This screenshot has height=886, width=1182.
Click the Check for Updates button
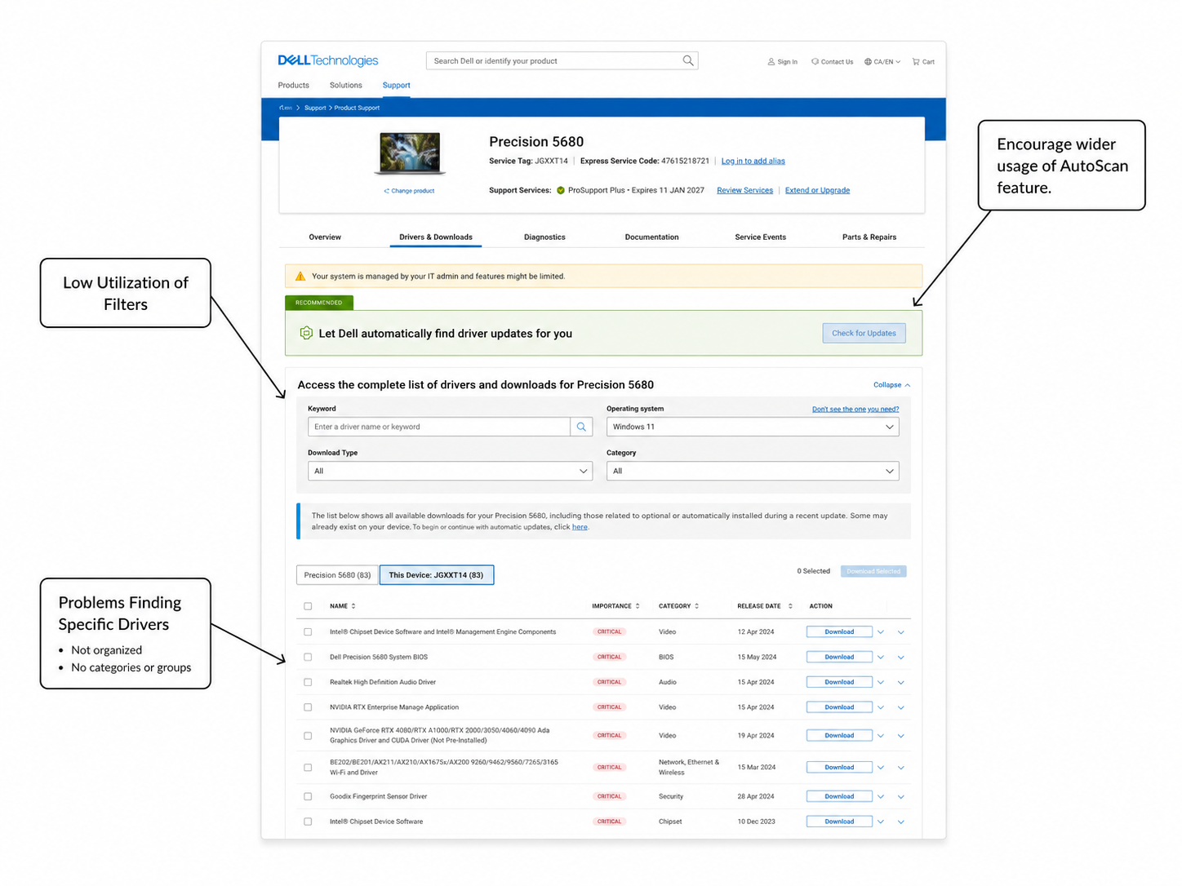864,333
